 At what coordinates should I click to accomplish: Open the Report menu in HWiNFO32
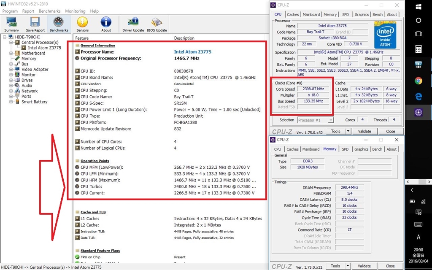click(x=28, y=11)
